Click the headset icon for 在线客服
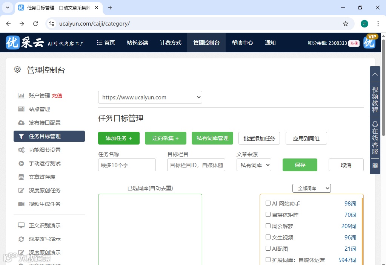 375,124
